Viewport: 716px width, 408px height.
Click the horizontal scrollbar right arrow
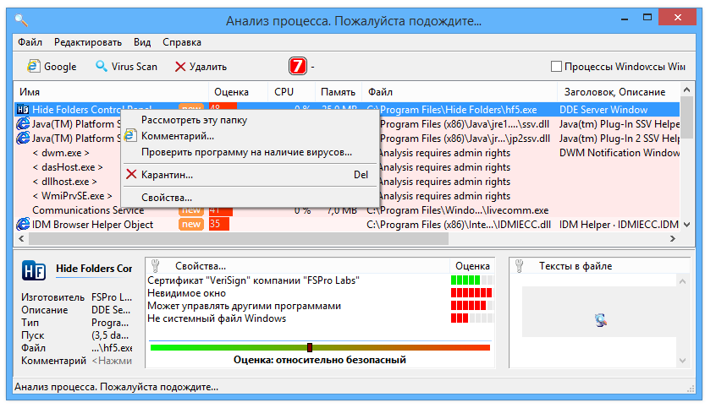pyautogui.click(x=673, y=238)
